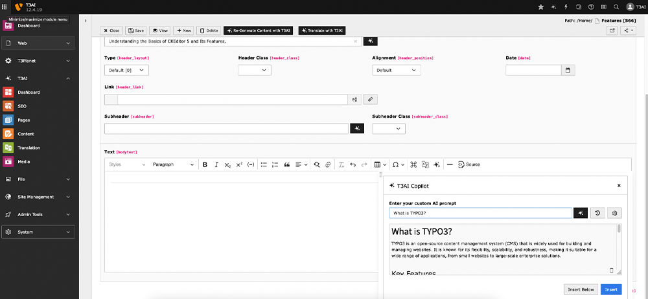Click the blue Insert button

pyautogui.click(x=610, y=289)
